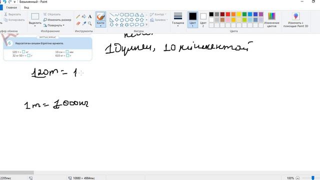320x180 pixels.
Task: Choose the oval callout shape
Action: (137, 24)
